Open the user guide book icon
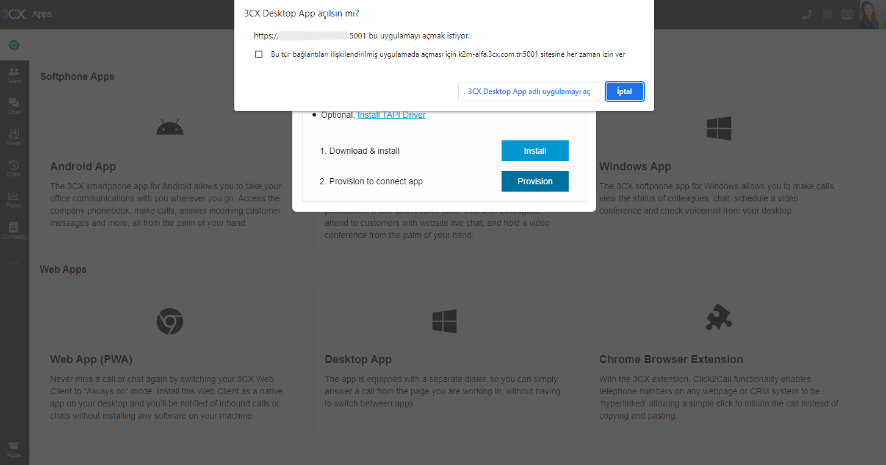 (847, 14)
